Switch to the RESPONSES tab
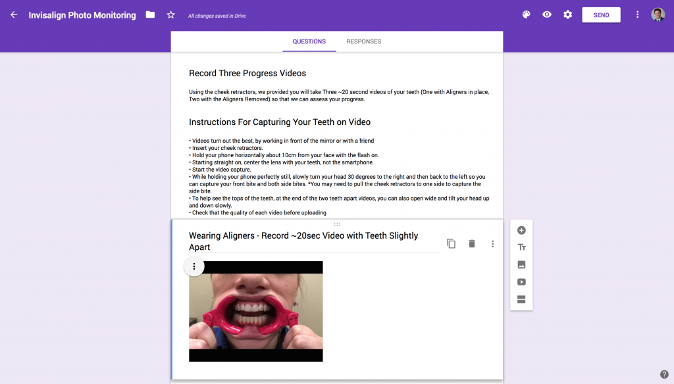The height and width of the screenshot is (384, 674). coord(363,41)
